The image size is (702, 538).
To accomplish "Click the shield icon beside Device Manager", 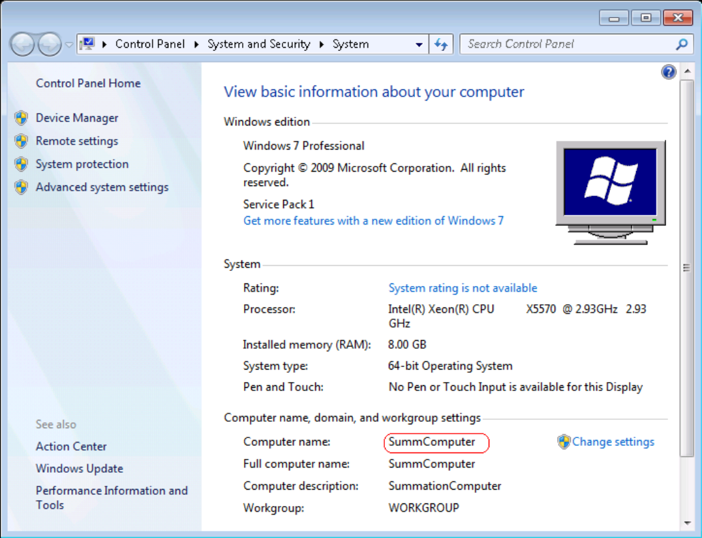I will click(21, 118).
